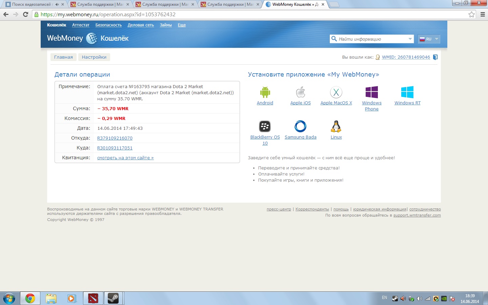Select the amount − 35,70 WMR
The height and width of the screenshot is (305, 488).
click(x=113, y=109)
